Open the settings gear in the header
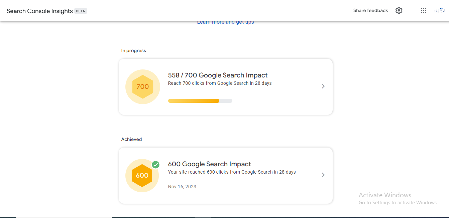The image size is (449, 218). (x=399, y=10)
